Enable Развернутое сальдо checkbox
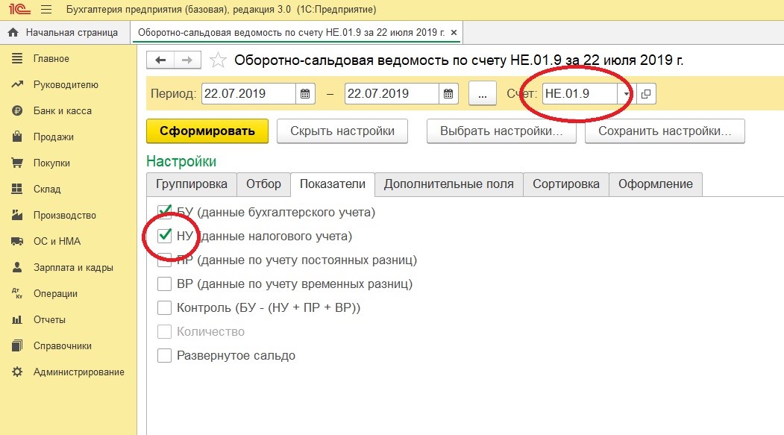784x435 pixels. tap(165, 356)
